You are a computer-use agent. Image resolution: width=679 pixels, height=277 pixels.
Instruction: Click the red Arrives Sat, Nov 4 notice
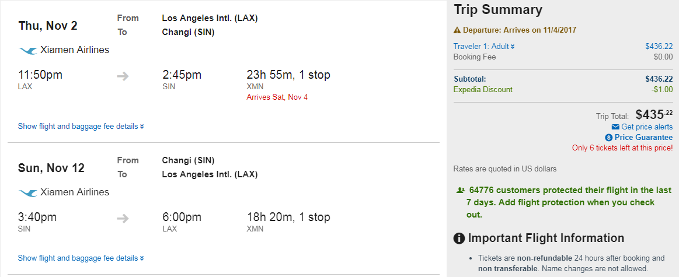pyautogui.click(x=277, y=97)
